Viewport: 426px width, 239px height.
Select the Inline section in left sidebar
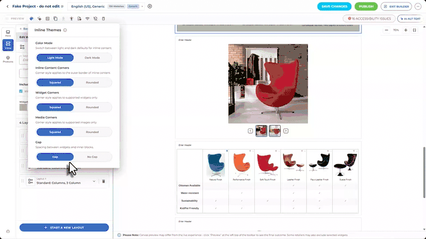pyautogui.click(x=8, y=45)
